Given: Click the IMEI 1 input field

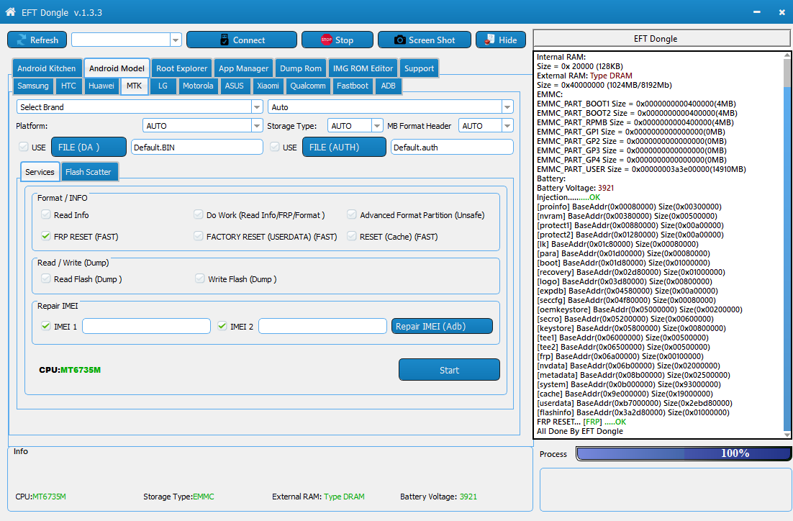Looking at the screenshot, I should (146, 326).
